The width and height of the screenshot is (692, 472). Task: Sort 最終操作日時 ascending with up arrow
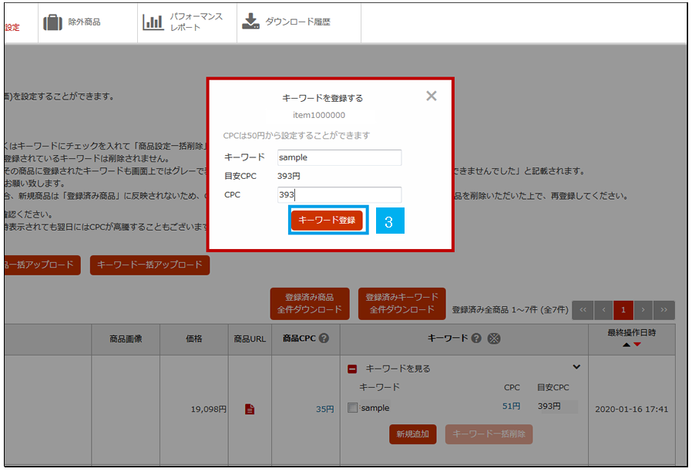(626, 345)
